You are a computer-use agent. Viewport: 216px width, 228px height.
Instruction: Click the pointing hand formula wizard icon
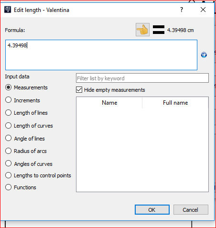point(142,30)
